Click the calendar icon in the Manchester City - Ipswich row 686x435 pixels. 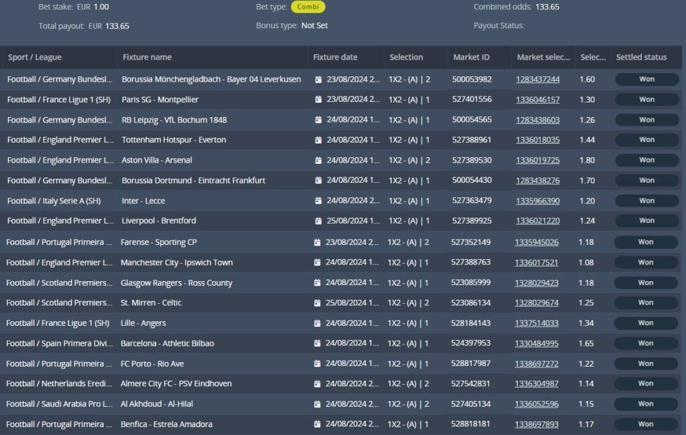[x=317, y=263]
